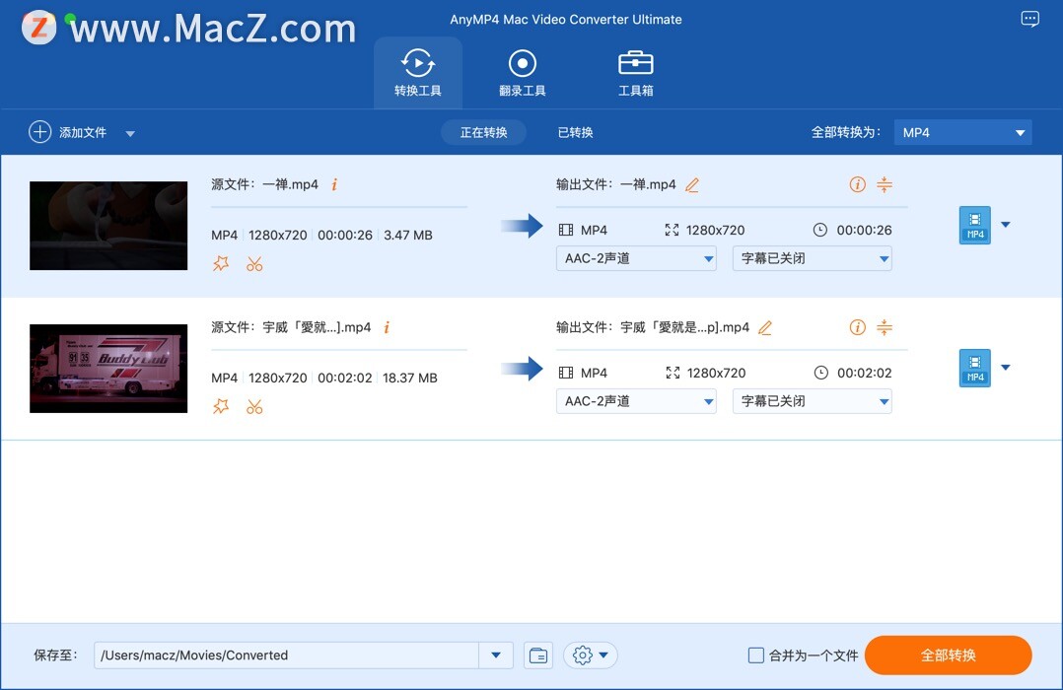The image size is (1063, 690).
Task: Expand format arrow beside 一禅.mp4 MP4 icon
Action: coord(1006,225)
